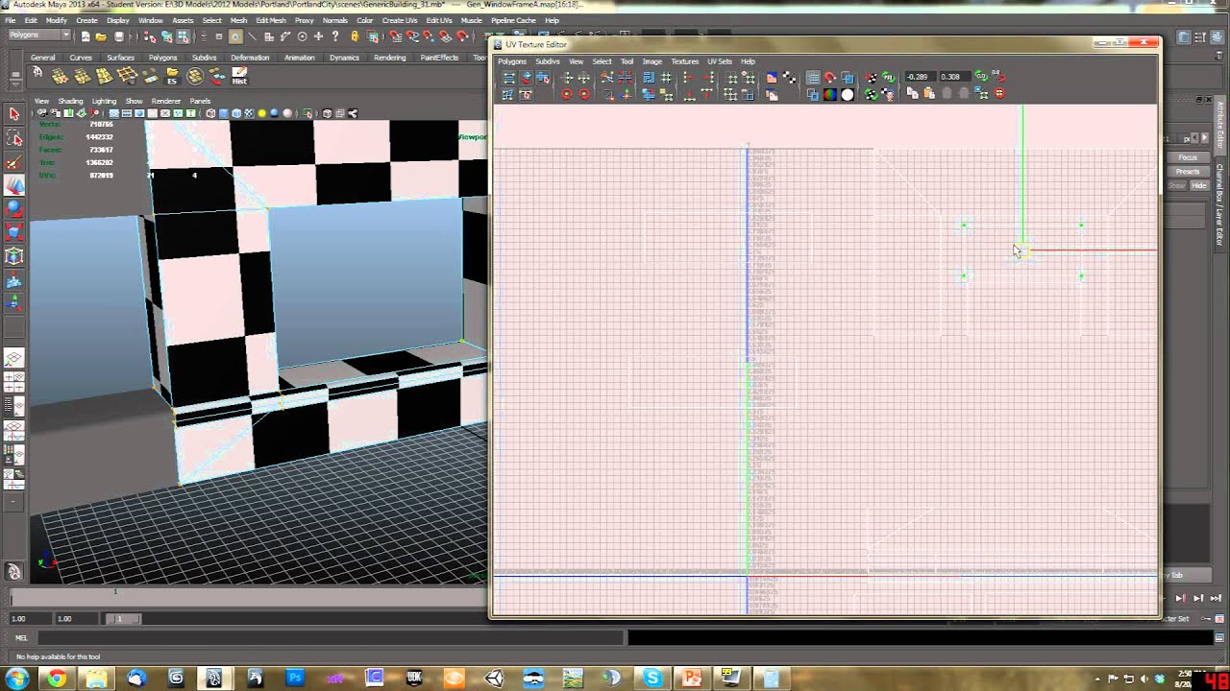Screen dimensions: 1230x691
Task: Click the Hide button in Attribute Editor
Action: (x=1199, y=185)
